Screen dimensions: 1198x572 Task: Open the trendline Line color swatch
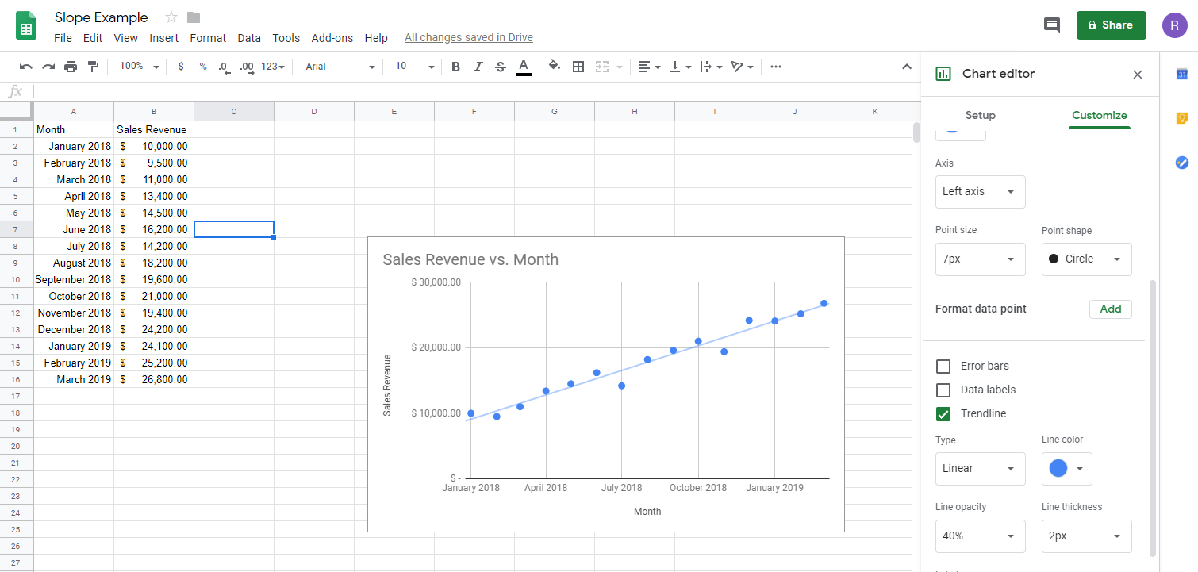(x=1067, y=469)
